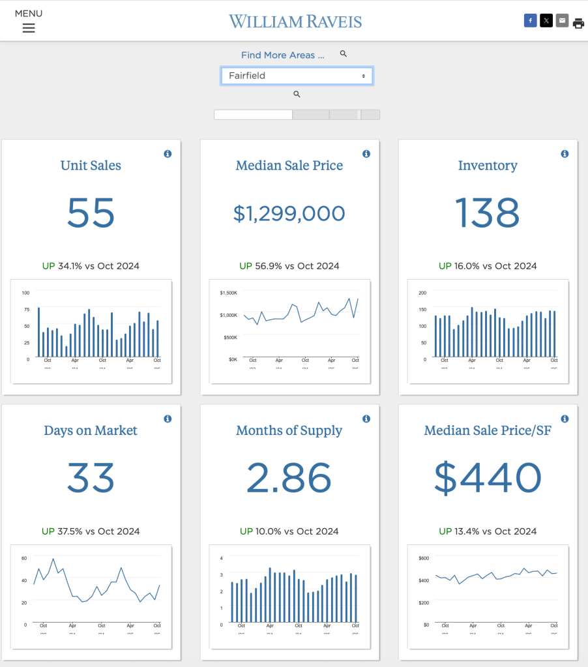Click the search icon below Fairfield dropdown
The width and height of the screenshot is (588, 667).
(x=297, y=95)
